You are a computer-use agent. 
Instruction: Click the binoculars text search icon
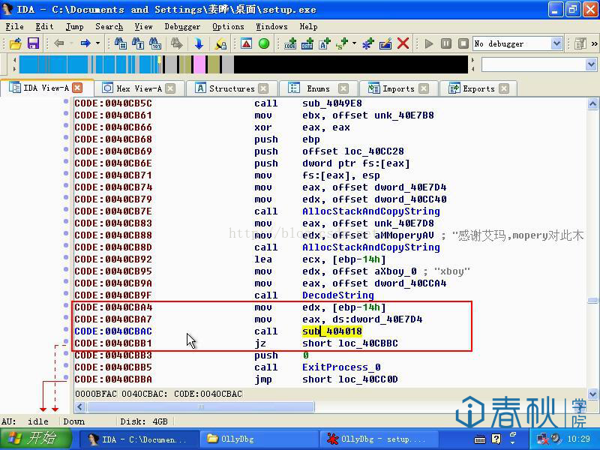point(138,43)
